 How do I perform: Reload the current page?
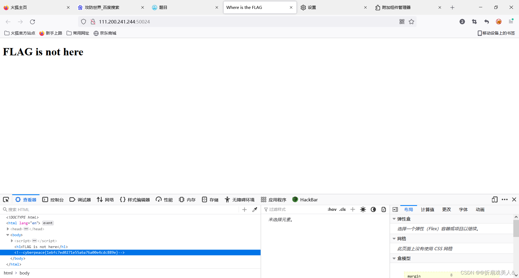(32, 22)
